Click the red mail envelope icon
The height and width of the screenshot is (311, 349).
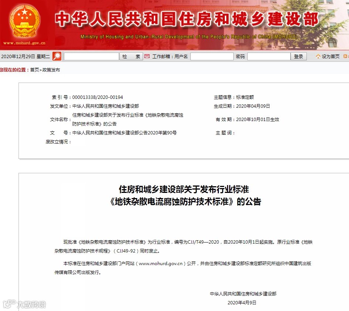[147, 56]
